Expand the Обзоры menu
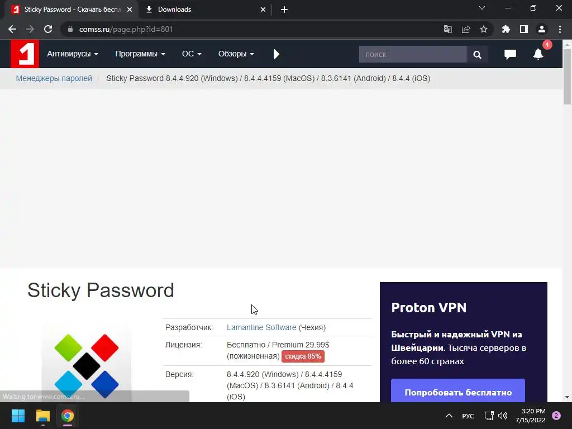This screenshot has width=572, height=429. 236,54
